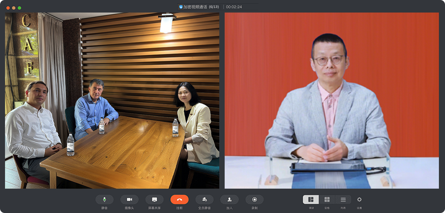Switch to grid (宫格) layout
Viewport: 445px width, 213px height.
point(327,199)
